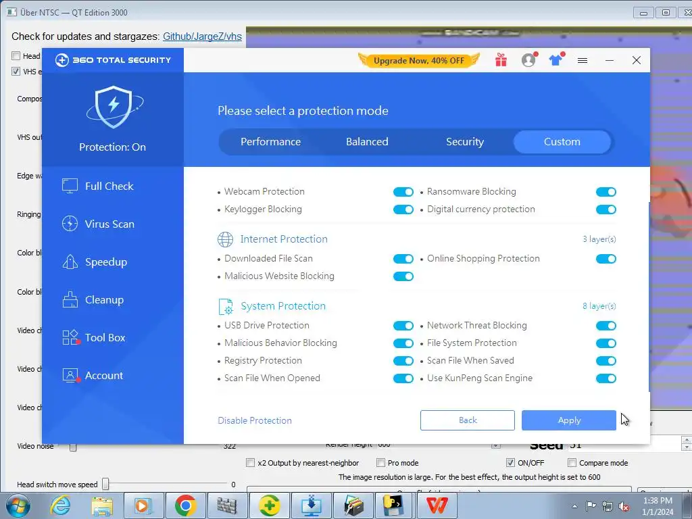Check Pro mode checkbox in Über NTSC
692x519 pixels.
(x=380, y=463)
